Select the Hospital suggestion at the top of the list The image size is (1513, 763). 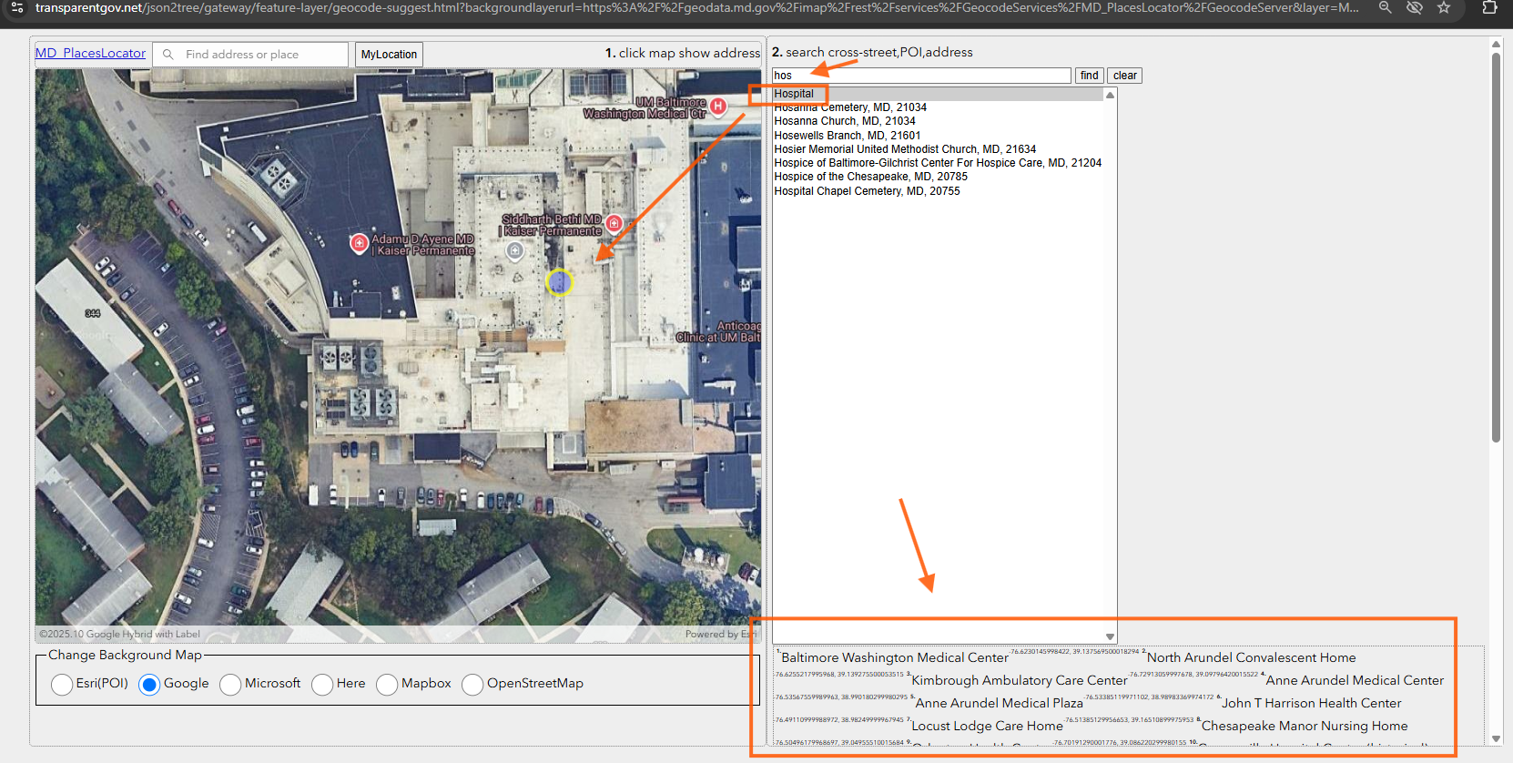click(x=794, y=94)
